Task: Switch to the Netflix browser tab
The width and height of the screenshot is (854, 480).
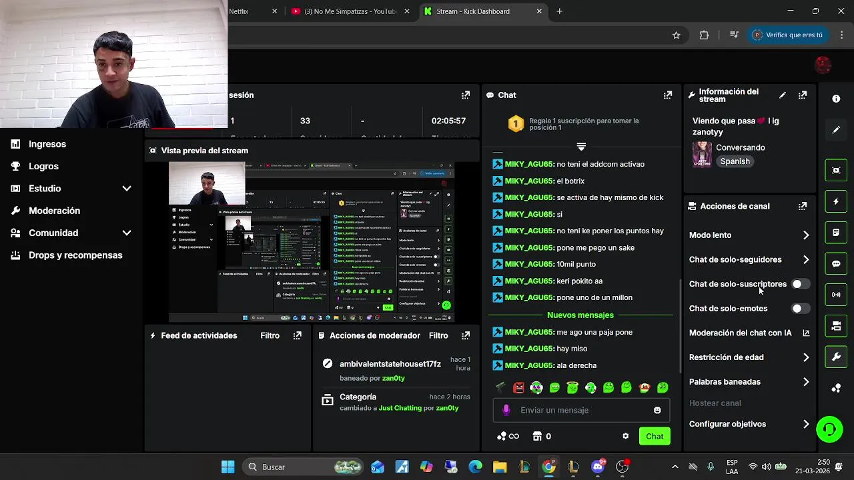Action: pyautogui.click(x=254, y=11)
